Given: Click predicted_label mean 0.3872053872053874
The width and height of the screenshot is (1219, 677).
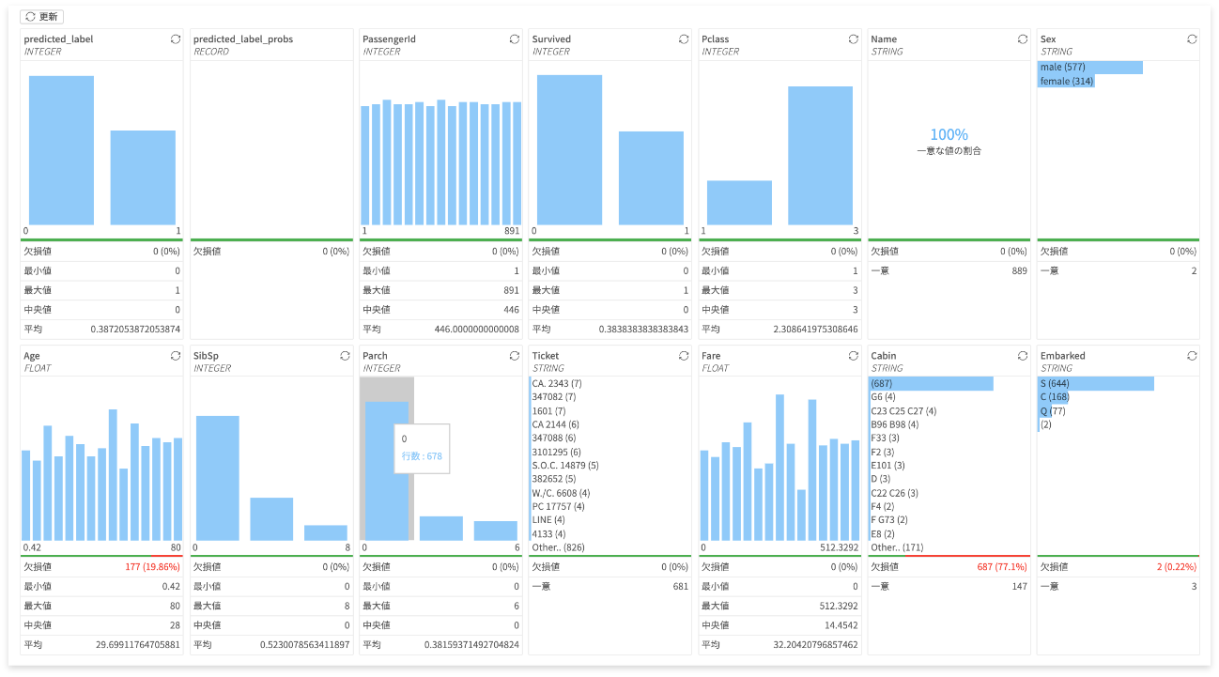Looking at the screenshot, I should point(135,329).
